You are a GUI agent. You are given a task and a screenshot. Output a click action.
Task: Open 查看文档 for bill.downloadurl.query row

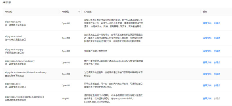tap(207, 74)
